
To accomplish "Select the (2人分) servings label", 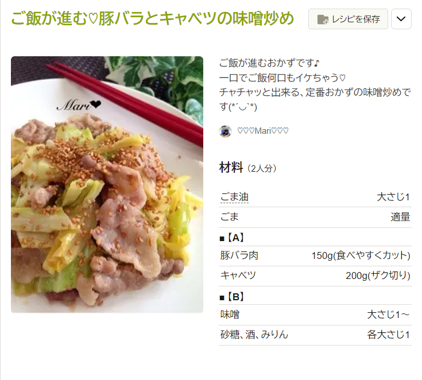I will point(262,169).
